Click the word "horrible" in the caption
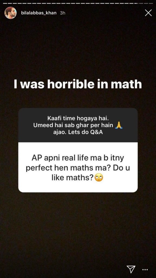Screen dimensions: 156x278 coord(71,84)
